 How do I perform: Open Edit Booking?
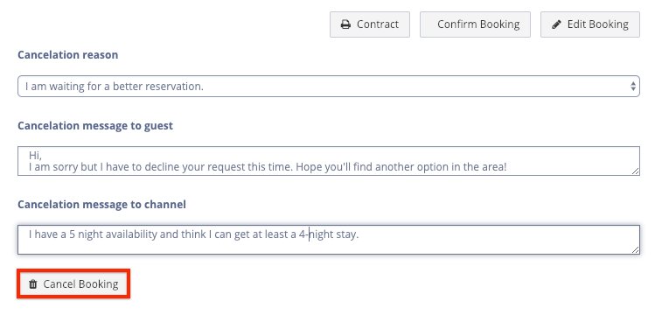click(x=590, y=24)
